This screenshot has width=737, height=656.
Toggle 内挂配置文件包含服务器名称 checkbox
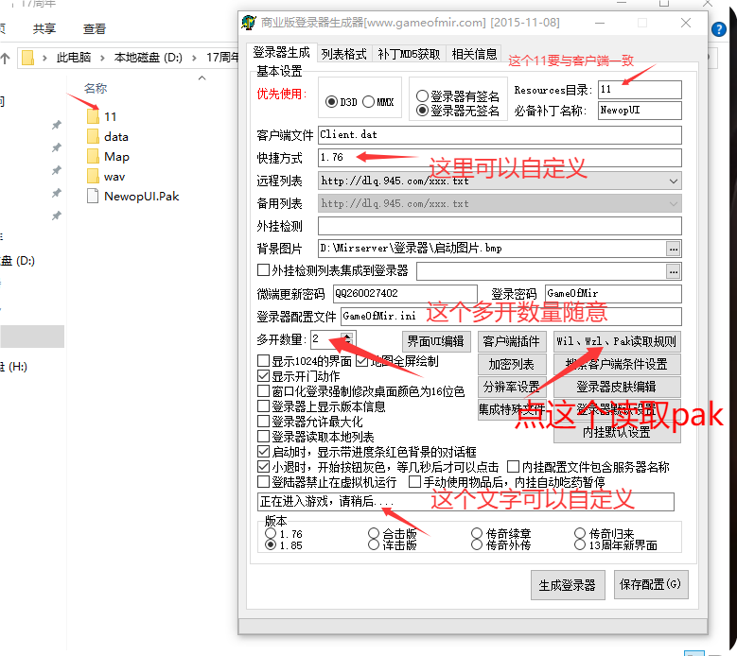tap(514, 467)
